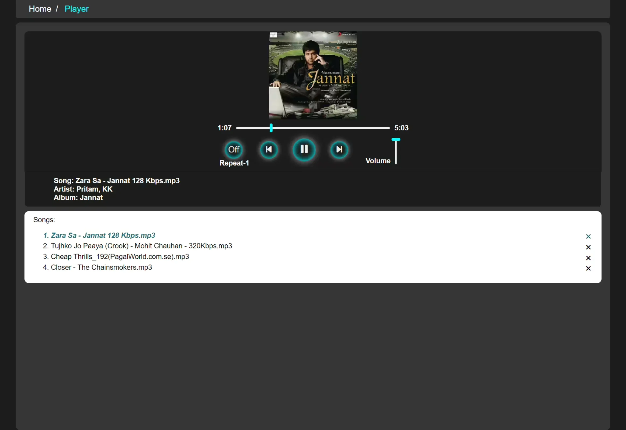
Task: Click the vertical volume slider
Action: point(396,151)
